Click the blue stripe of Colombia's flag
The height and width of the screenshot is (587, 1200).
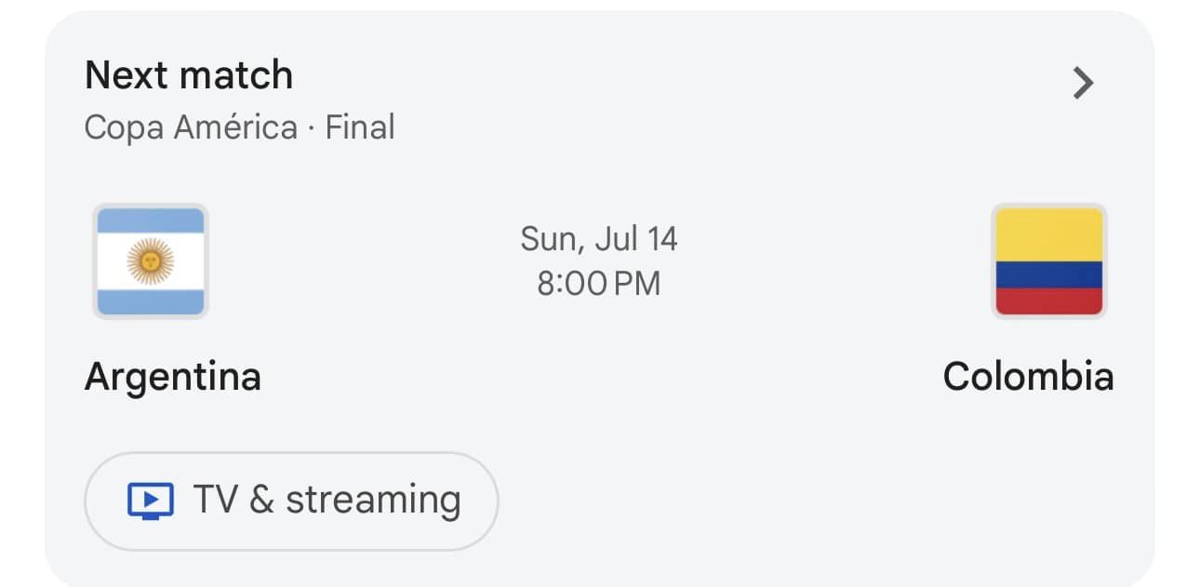(1049, 274)
